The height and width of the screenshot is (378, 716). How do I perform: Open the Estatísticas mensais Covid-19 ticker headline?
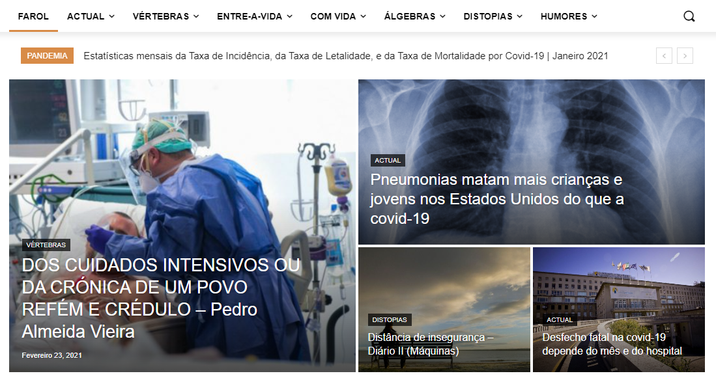tap(346, 56)
